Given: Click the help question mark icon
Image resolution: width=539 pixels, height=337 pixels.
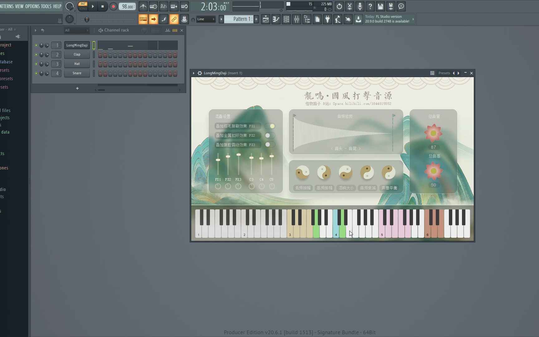Looking at the screenshot, I should point(370,6).
